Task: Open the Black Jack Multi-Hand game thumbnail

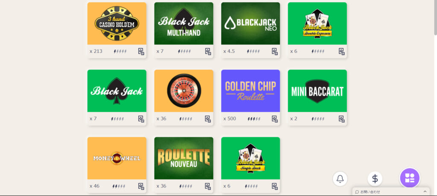Action: [x=184, y=23]
